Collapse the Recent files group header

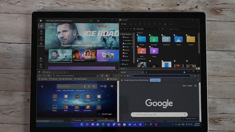tap(141, 59)
